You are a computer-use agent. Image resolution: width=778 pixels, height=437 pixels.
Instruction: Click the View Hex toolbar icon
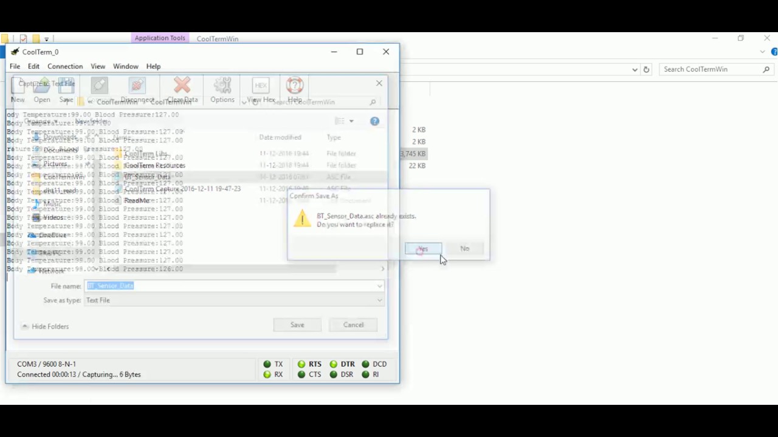point(261,86)
